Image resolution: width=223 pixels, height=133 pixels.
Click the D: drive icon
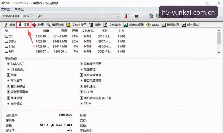click(x=6, y=42)
